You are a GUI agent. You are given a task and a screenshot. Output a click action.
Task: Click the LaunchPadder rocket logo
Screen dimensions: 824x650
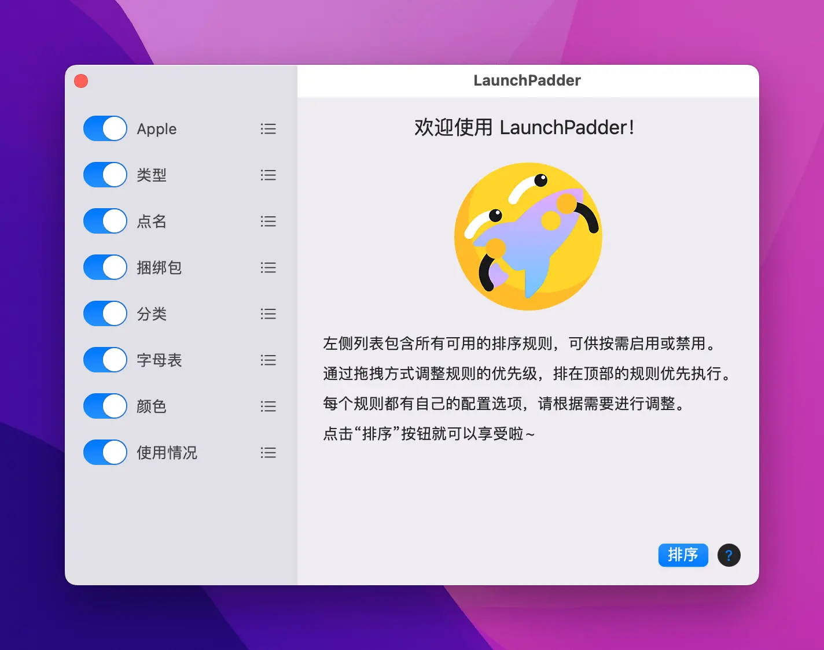pyautogui.click(x=528, y=237)
